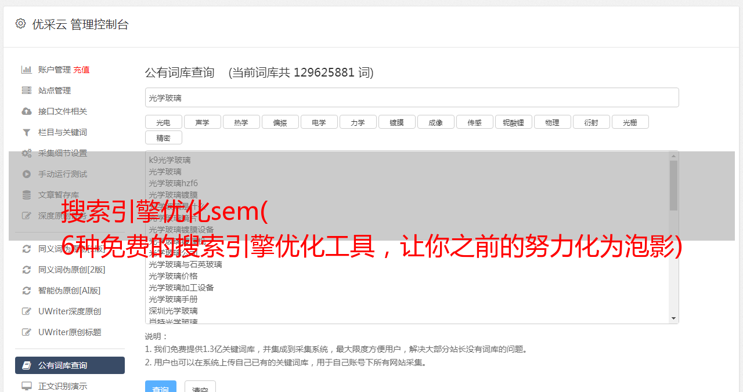Click the 智能伪原创[AI版] refresh icon
743x392 pixels.
27,291
